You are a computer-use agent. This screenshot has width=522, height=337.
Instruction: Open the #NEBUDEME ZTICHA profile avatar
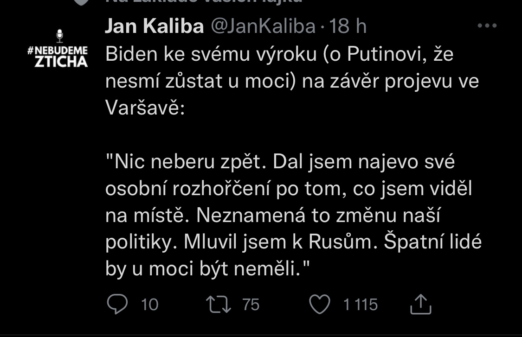[x=58, y=50]
